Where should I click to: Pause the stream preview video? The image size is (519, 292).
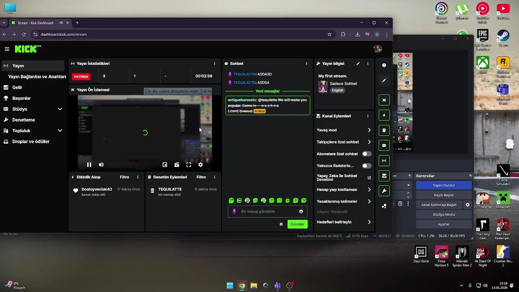(89, 165)
